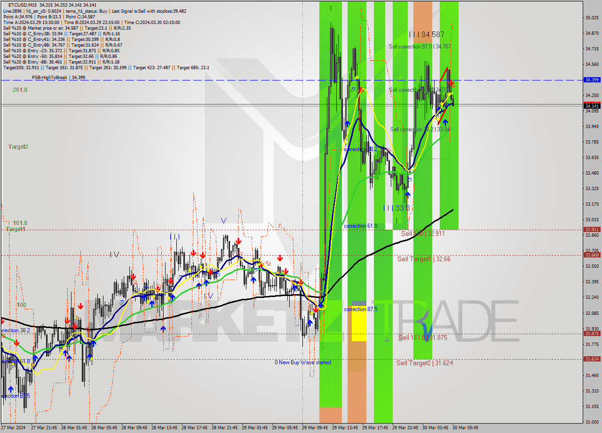The height and width of the screenshot is (433, 602).
Task: Click the red 31.875 price axis tag
Action: (x=591, y=334)
